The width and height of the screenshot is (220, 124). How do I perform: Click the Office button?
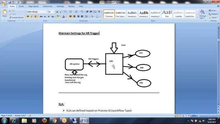coord(3,3)
